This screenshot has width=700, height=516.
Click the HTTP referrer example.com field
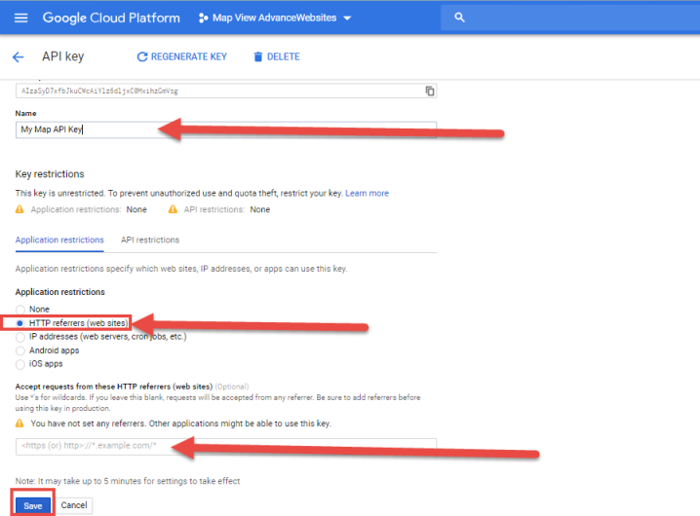[x=225, y=446]
